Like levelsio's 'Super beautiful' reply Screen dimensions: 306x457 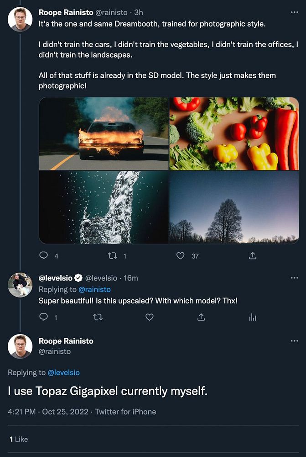pos(150,317)
